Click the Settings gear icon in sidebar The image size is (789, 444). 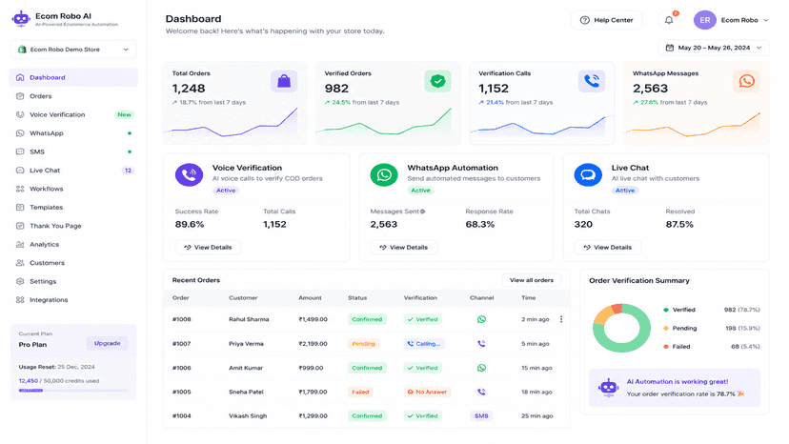20,281
